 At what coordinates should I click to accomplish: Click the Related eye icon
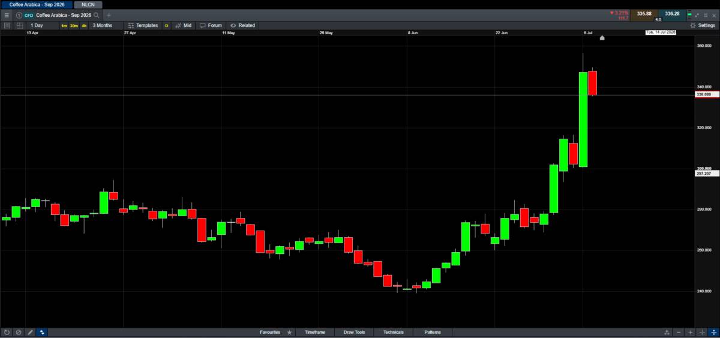pyautogui.click(x=233, y=25)
